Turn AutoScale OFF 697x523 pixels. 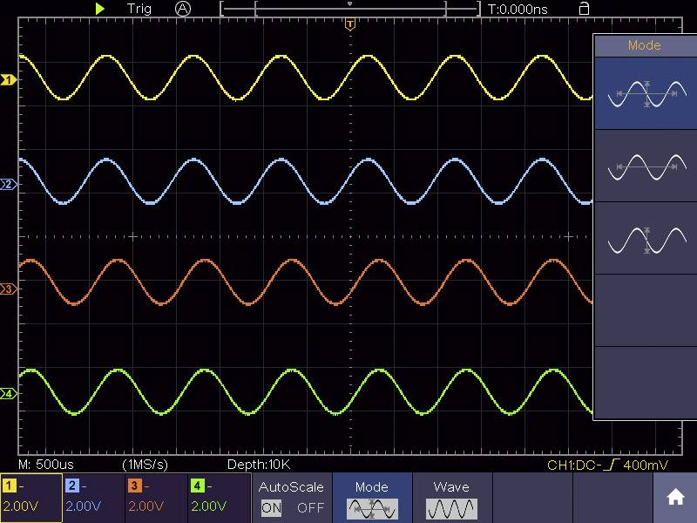pyautogui.click(x=309, y=507)
